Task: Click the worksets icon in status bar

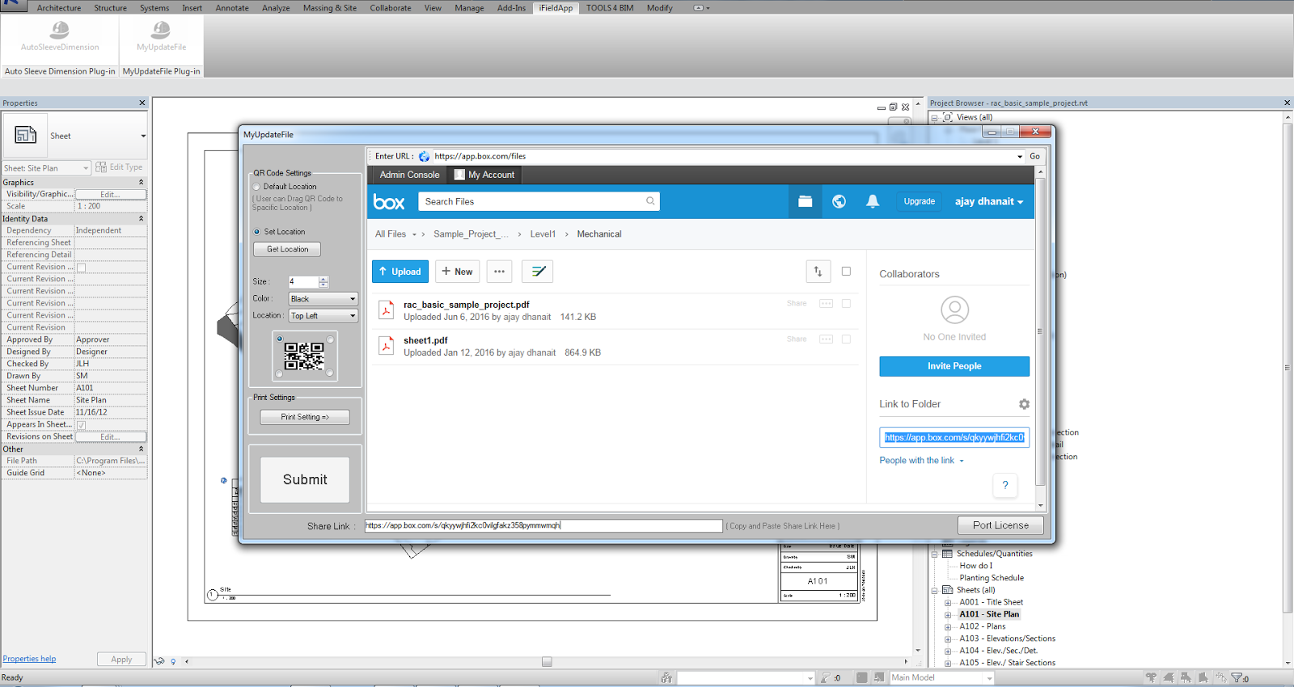Action: tap(666, 677)
